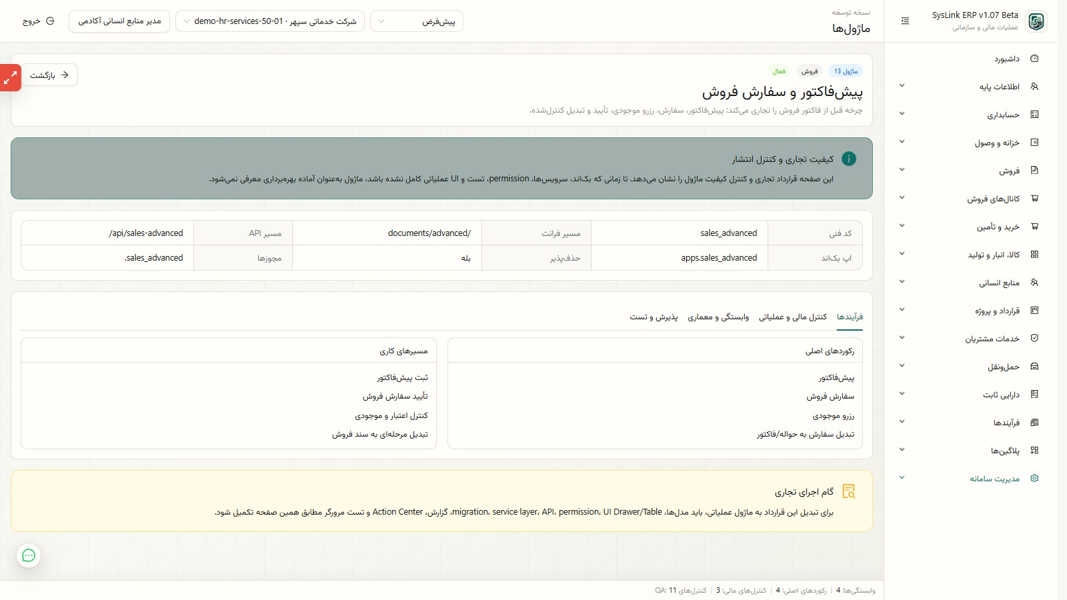
Task: Click the خزانه و وصول icon
Action: [x=1034, y=143]
